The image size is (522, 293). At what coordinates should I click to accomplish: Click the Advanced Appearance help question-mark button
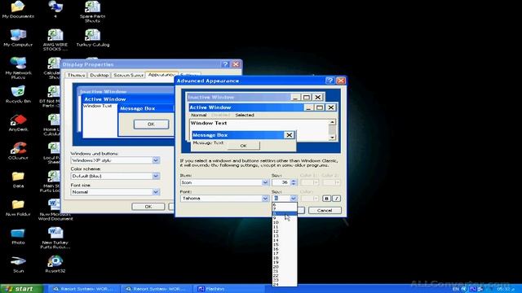click(330, 81)
